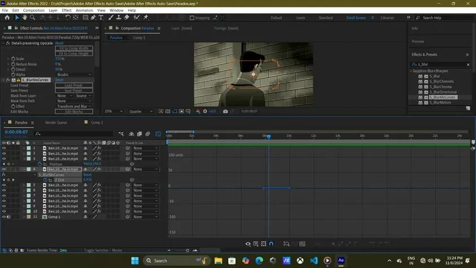Toggle Scale stopwatch in Effect Controls
Image resolution: width=476 pixels, height=268 pixels.
(x=13, y=59)
